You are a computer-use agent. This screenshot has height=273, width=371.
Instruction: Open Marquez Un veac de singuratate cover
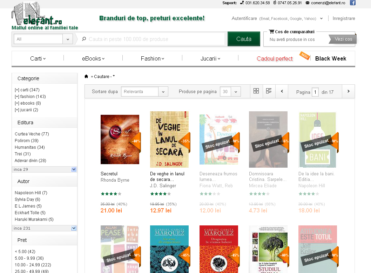tap(169, 249)
